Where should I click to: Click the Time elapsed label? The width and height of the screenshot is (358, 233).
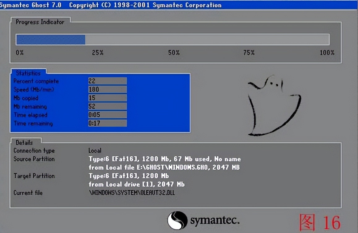point(31,115)
